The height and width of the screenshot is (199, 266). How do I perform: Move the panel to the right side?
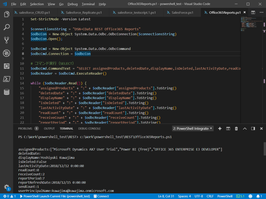pyautogui.click(x=253, y=129)
